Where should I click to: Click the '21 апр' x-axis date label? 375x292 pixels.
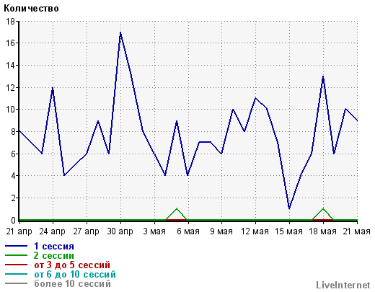(19, 231)
